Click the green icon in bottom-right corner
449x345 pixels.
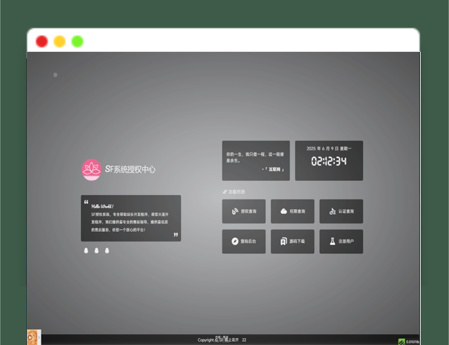[401, 342]
